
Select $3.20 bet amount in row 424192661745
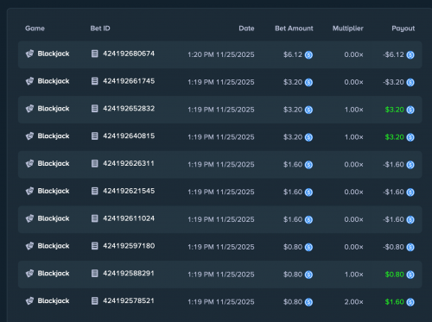(x=293, y=82)
